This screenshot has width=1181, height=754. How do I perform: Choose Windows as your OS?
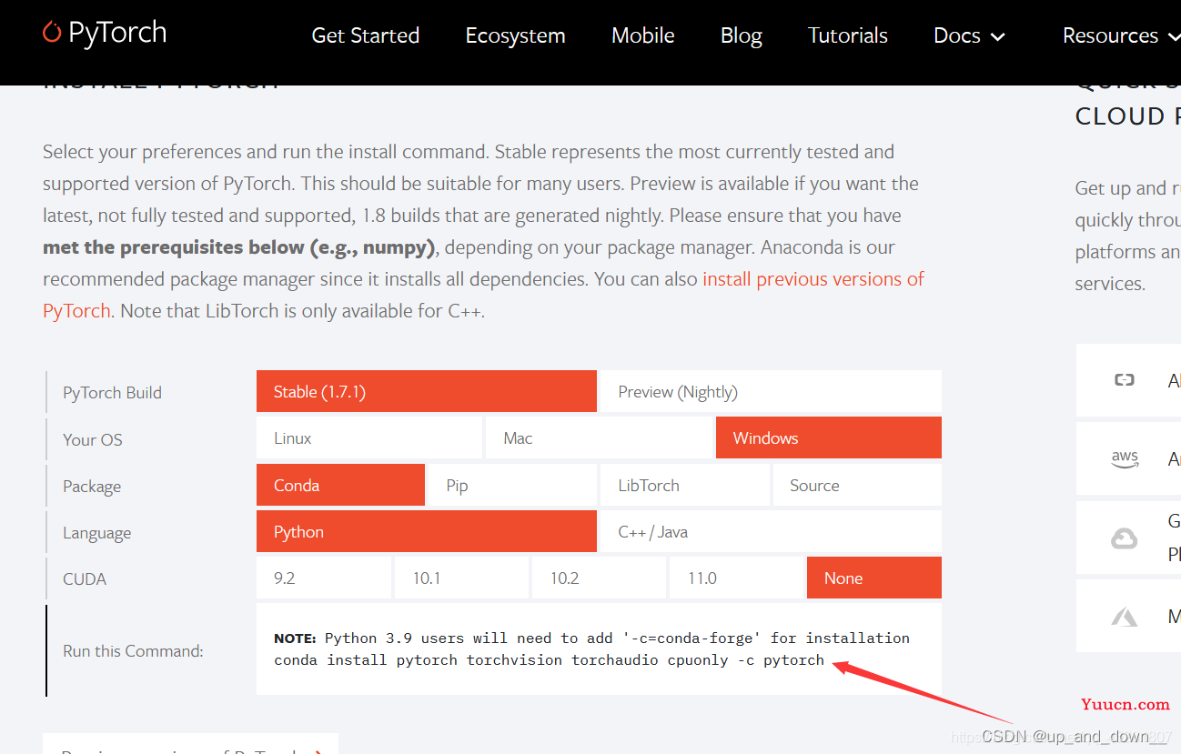click(x=829, y=437)
